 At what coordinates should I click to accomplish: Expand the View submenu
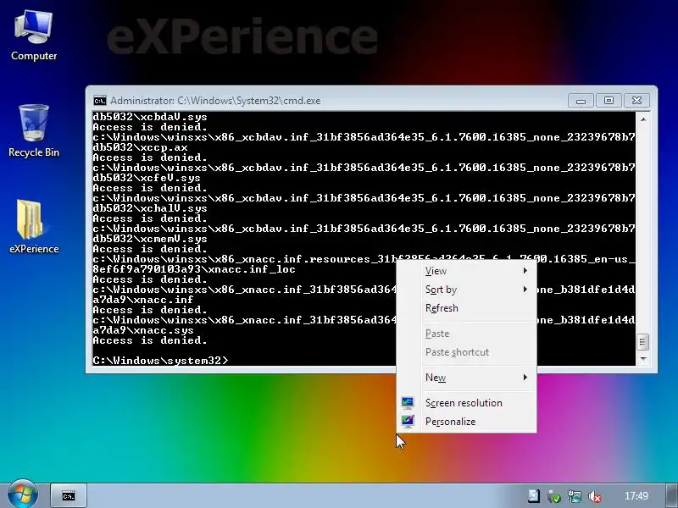point(466,271)
